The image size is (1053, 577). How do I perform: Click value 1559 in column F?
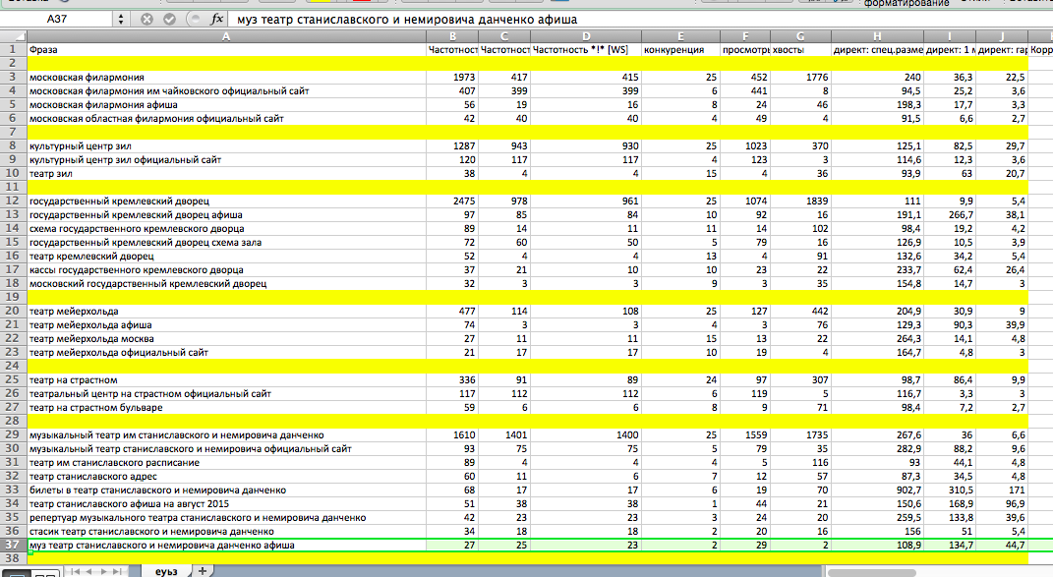point(745,434)
